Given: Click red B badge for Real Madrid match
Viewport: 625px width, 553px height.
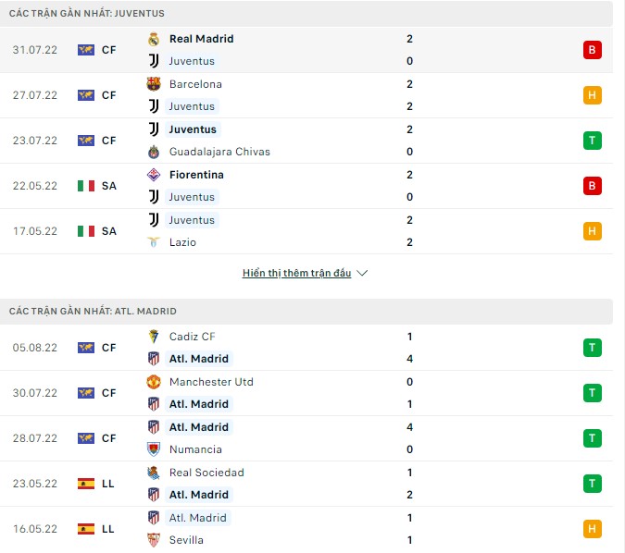Looking at the screenshot, I should click(x=592, y=50).
